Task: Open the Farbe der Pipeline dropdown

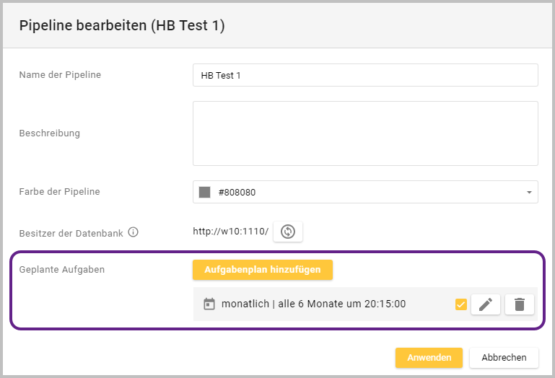Action: (364, 193)
